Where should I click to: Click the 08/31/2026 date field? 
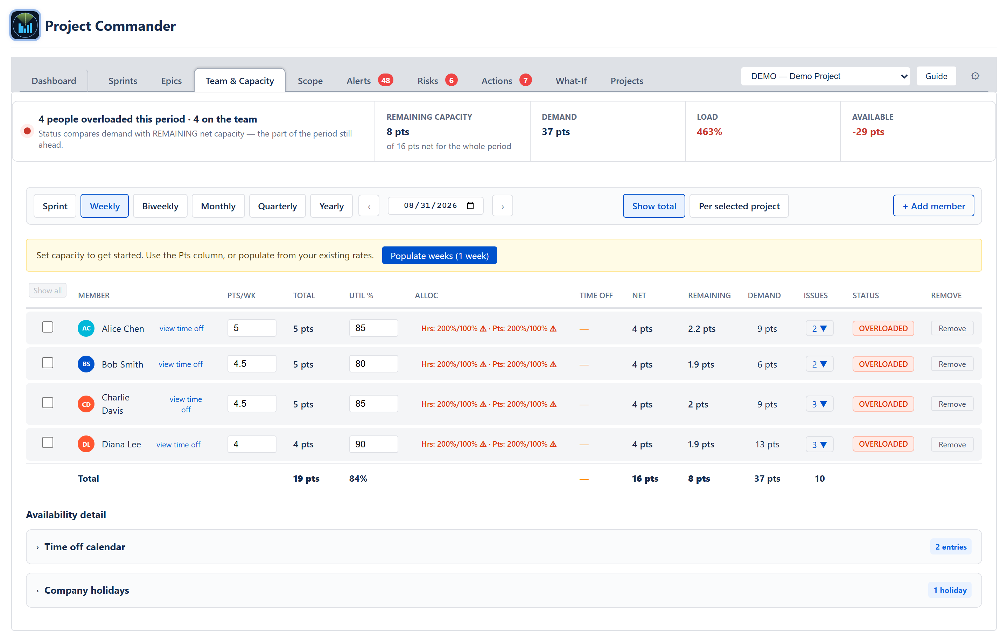[435, 205]
